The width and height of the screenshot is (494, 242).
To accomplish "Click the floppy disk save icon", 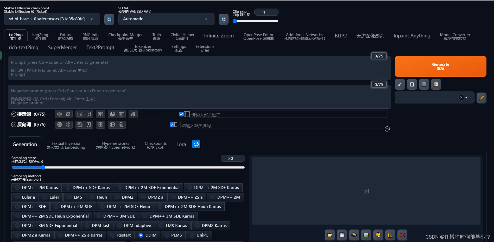I will pos(342,235).
